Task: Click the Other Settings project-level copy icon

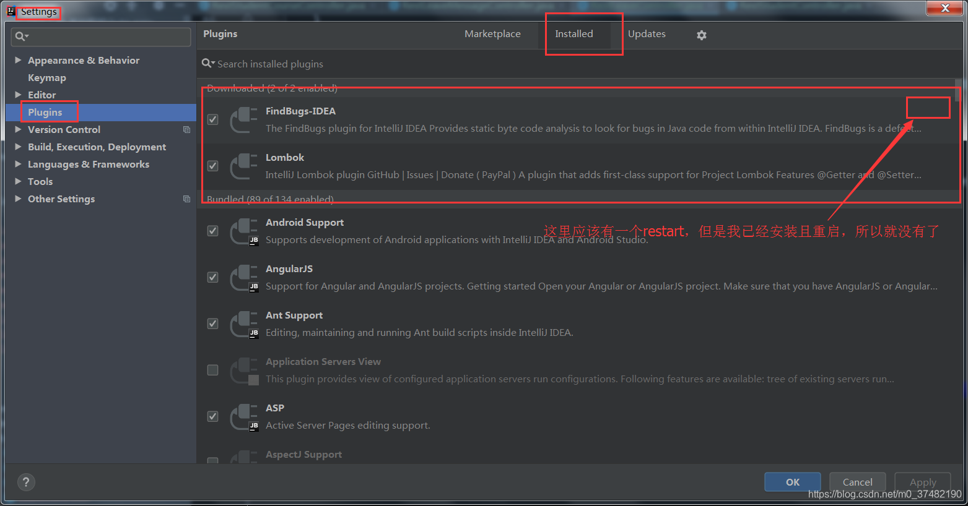Action: [x=186, y=199]
